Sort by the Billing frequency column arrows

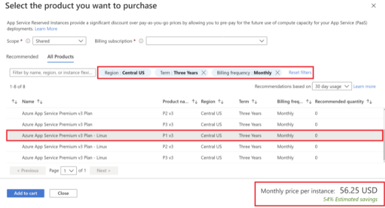click(x=309, y=101)
